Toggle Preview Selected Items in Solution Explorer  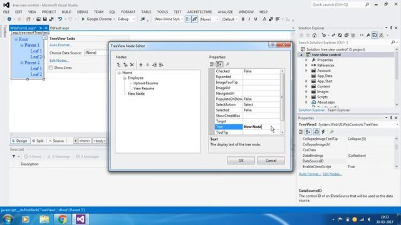click(375, 35)
